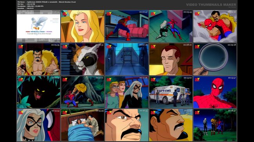Image resolution: width=254 pixels, height=142 pixels.
Task: Click the 00:02:47 timestamp label
Action: tap(143, 12)
